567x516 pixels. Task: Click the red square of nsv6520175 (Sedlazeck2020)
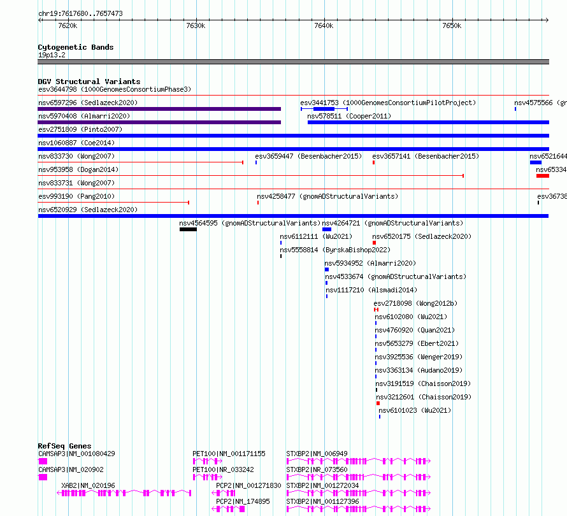(374, 243)
